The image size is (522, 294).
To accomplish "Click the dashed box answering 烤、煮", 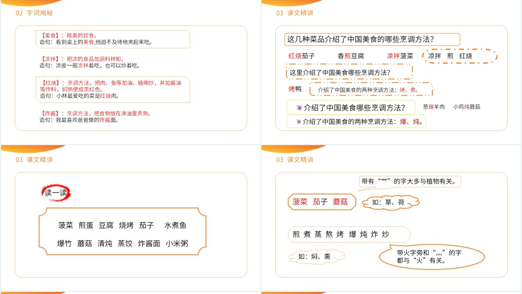I will point(371,90).
